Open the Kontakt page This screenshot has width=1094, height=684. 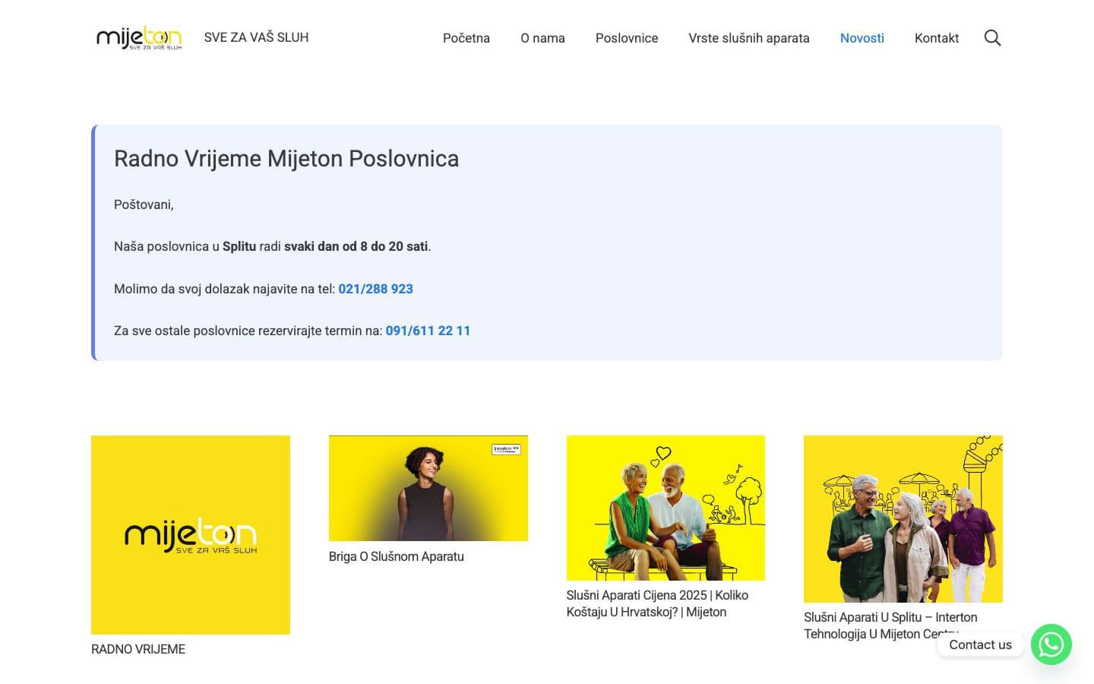coord(937,38)
